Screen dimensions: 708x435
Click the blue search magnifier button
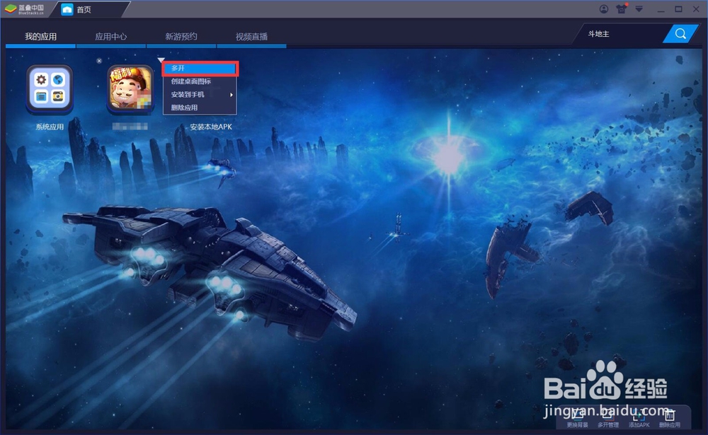click(x=680, y=34)
